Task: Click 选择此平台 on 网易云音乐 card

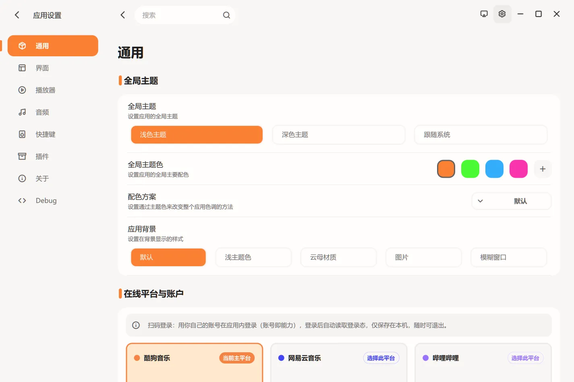Action: click(381, 358)
